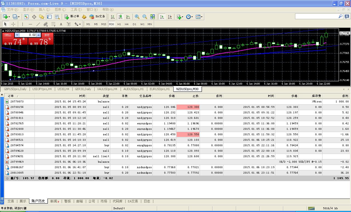The image size is (351, 212).
Task: Zoom out on the chart
Action: [145, 17]
